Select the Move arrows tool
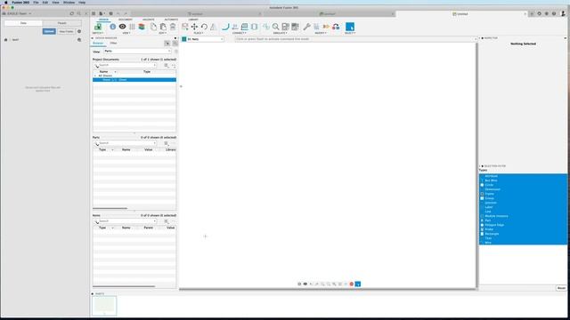 point(194,27)
